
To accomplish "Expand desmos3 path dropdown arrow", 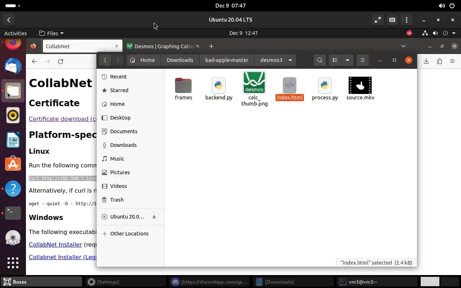I will click(x=290, y=60).
